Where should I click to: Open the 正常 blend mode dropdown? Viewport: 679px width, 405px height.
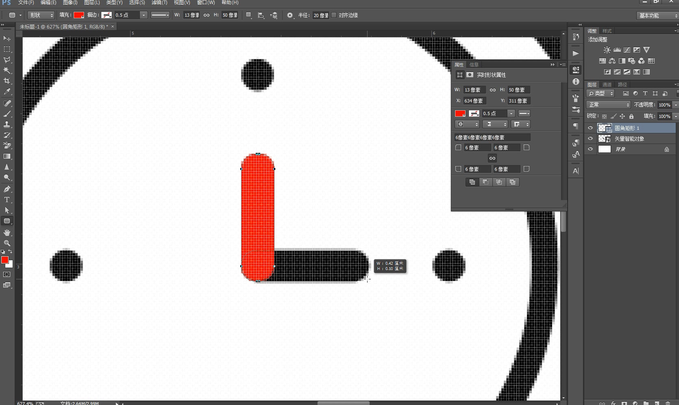608,105
